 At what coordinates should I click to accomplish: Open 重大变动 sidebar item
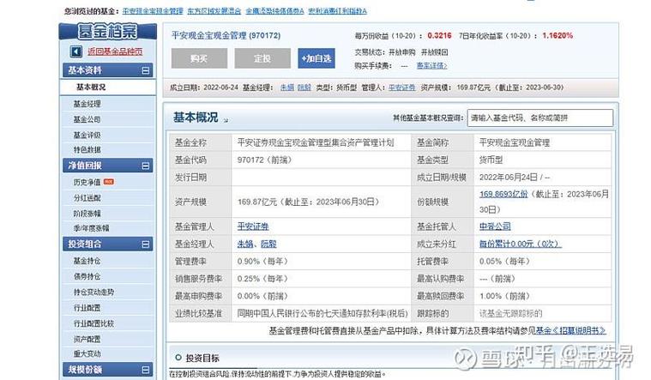coord(87,353)
